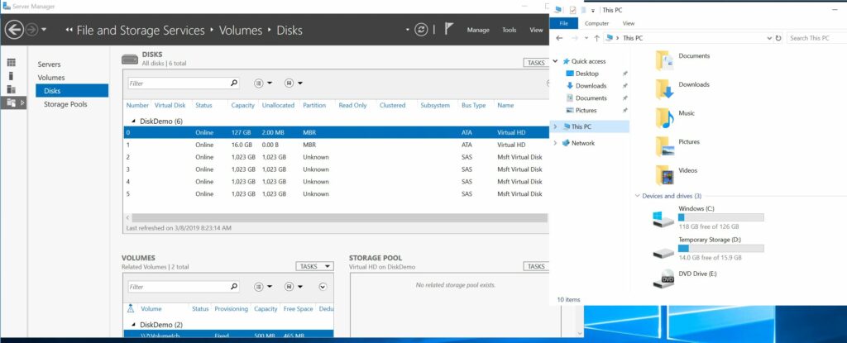Select Disks in the navigation pane
Viewport: 847px width, 343px height.
coord(72,91)
